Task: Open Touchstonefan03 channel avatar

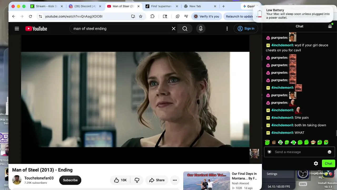Action: click(17, 180)
